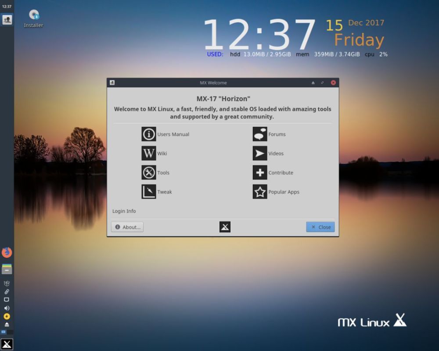
Task: Open the file manager panel icon
Action: point(7,269)
